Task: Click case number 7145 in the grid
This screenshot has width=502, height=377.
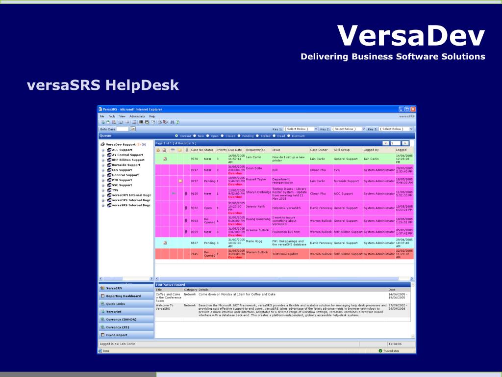Action: pyautogui.click(x=194, y=254)
